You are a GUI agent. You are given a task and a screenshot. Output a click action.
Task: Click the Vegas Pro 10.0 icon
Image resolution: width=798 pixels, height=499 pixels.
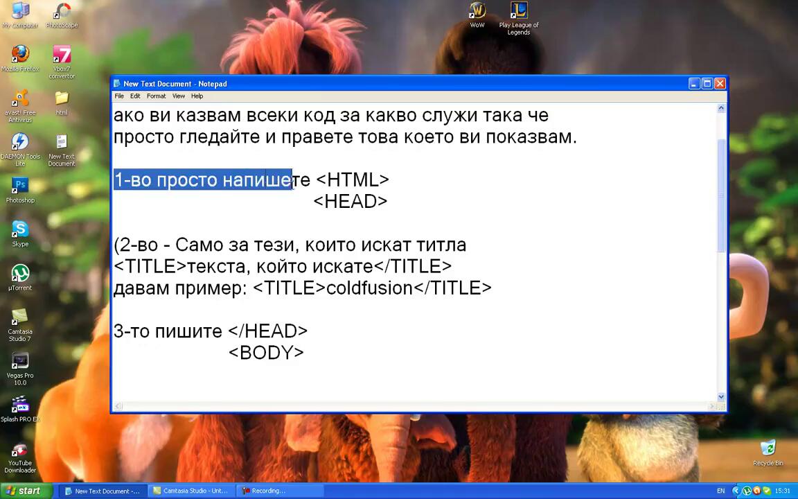pyautogui.click(x=20, y=361)
